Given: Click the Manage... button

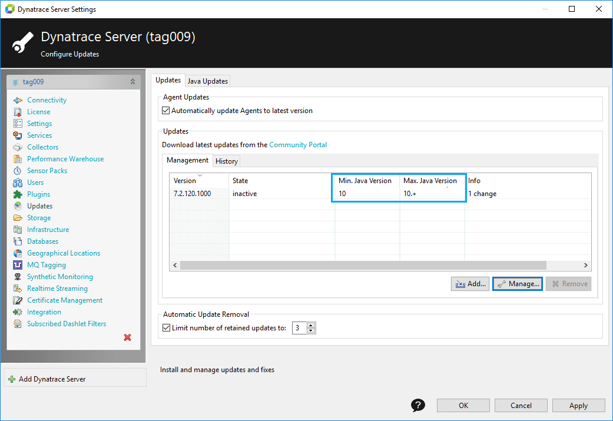Looking at the screenshot, I should coord(518,284).
